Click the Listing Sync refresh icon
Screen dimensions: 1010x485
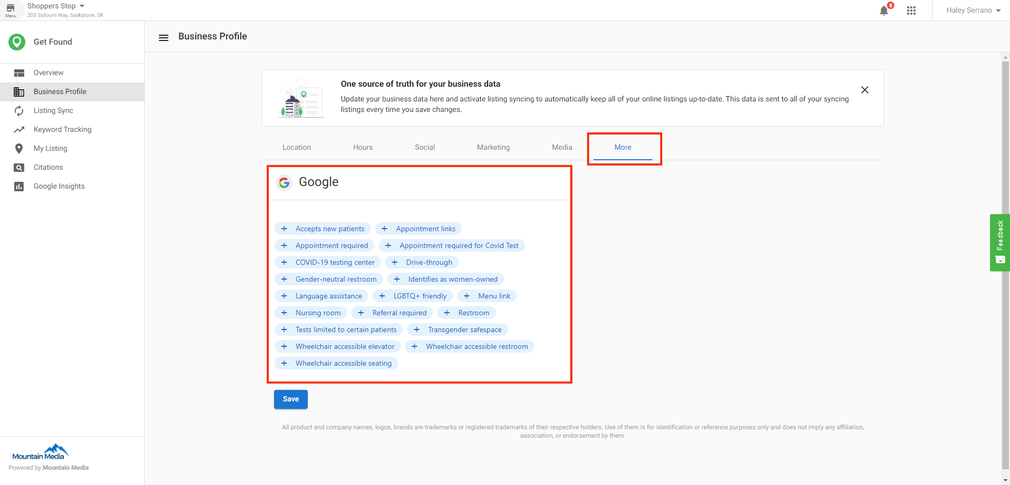(x=19, y=110)
